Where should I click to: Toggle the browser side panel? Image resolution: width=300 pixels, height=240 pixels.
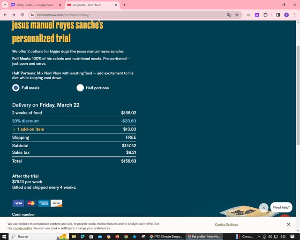click(x=278, y=15)
